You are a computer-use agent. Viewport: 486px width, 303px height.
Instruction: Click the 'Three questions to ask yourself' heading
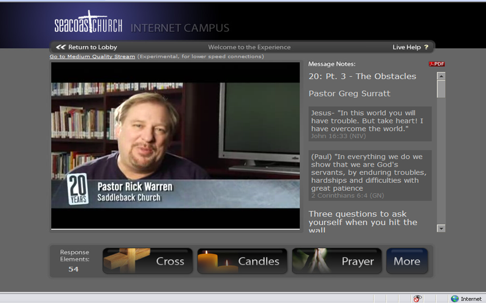click(x=363, y=221)
